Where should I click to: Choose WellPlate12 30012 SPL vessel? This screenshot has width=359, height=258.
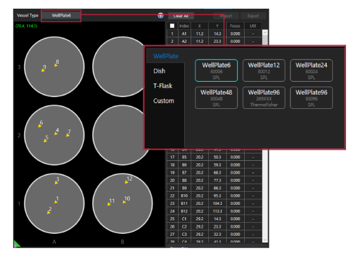tap(264, 71)
